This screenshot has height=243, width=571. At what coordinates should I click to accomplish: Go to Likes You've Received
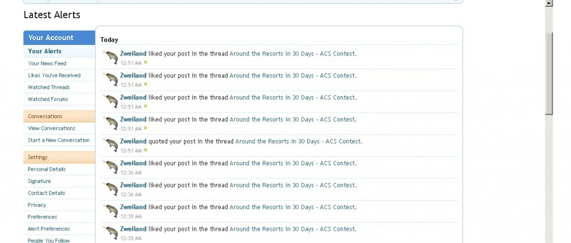(x=54, y=75)
